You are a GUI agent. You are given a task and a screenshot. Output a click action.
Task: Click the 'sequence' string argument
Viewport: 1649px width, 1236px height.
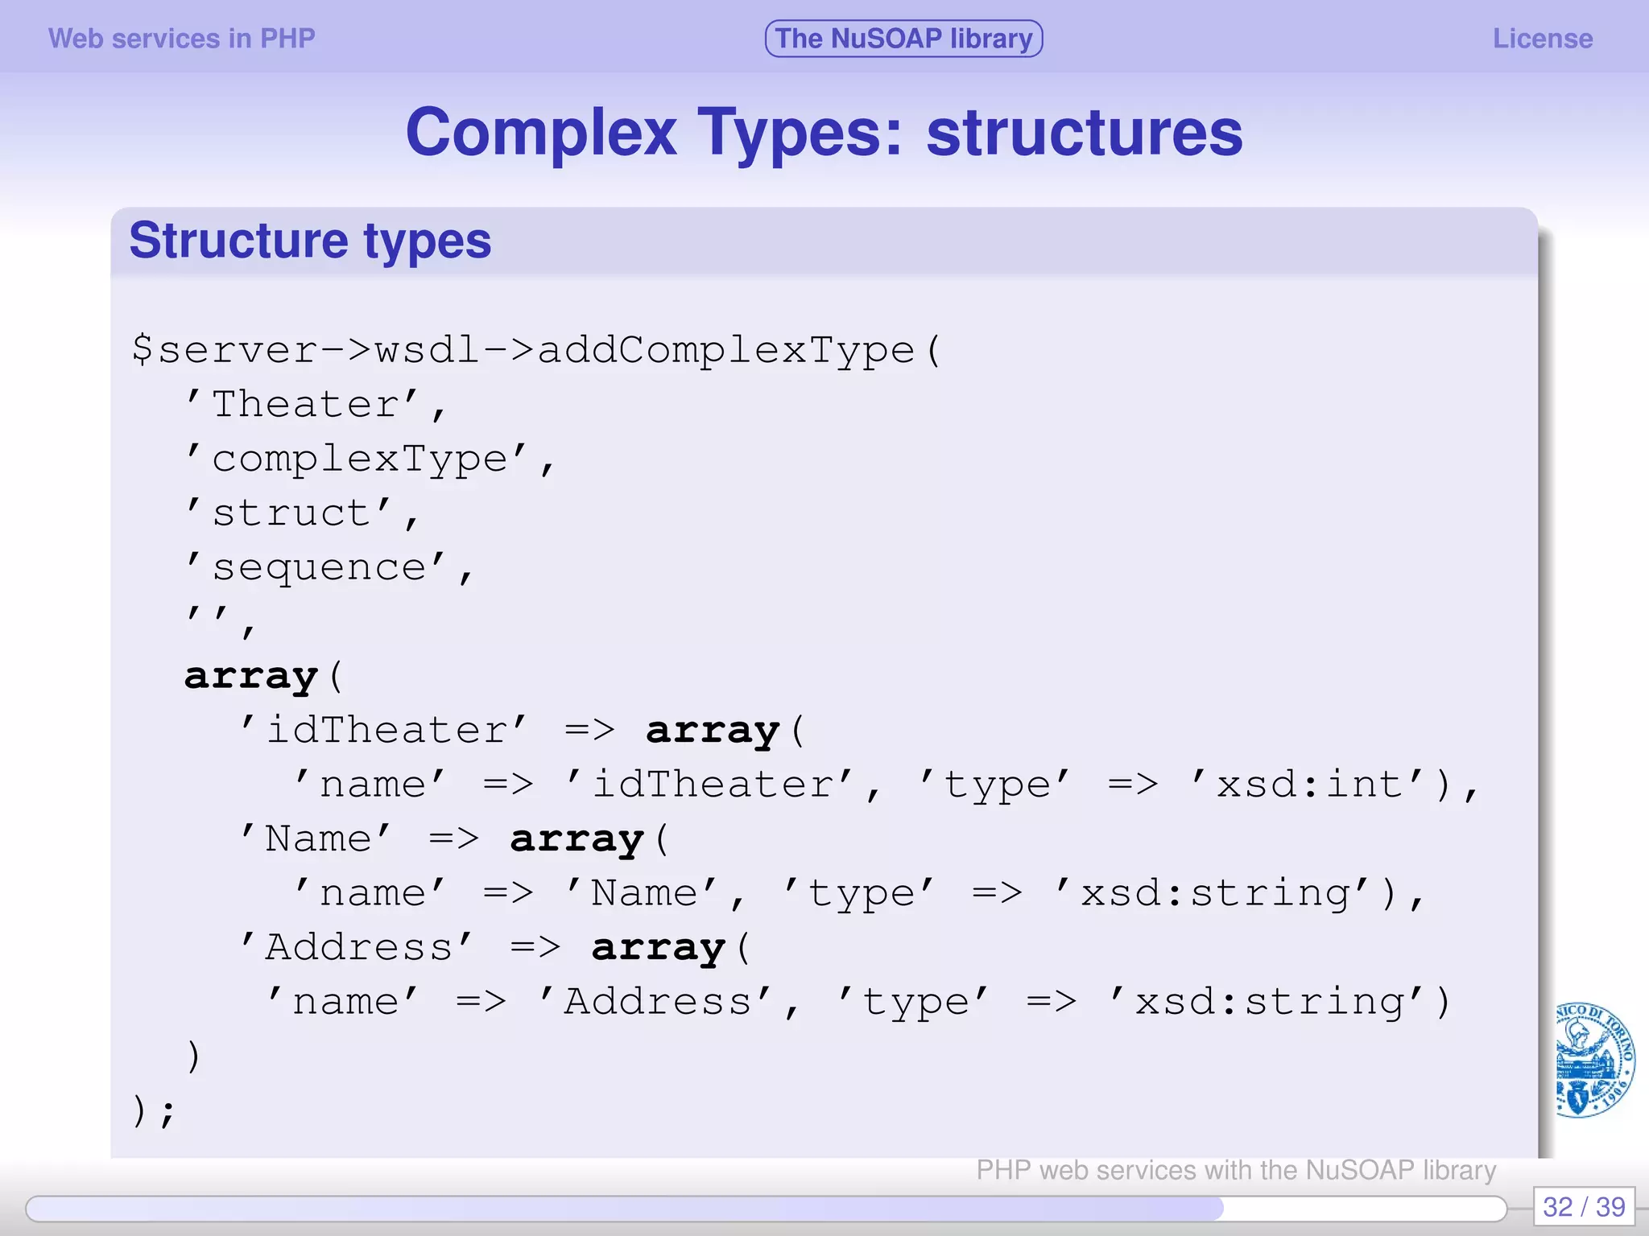tap(318, 568)
